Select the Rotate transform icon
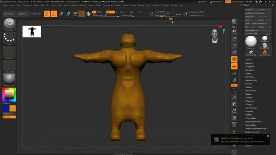276x155 pixels. click(x=75, y=14)
